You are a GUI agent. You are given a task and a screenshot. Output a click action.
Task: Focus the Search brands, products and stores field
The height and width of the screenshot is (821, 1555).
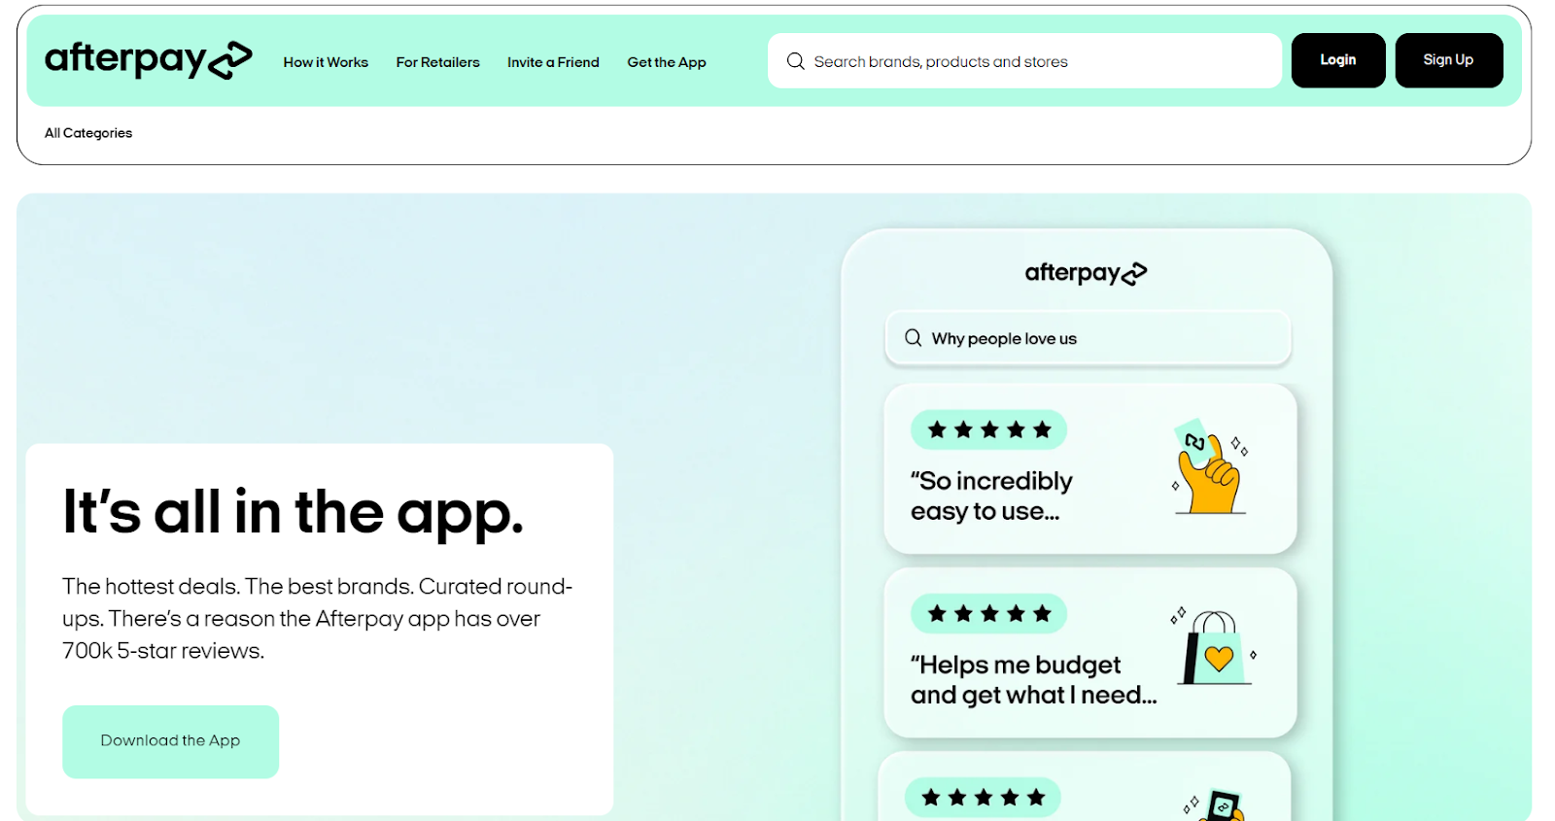(x=1024, y=61)
